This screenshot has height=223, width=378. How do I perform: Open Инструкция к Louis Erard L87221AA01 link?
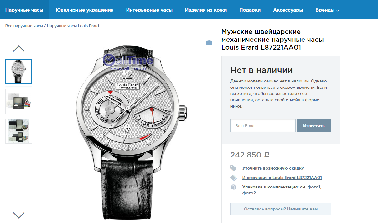(x=282, y=178)
